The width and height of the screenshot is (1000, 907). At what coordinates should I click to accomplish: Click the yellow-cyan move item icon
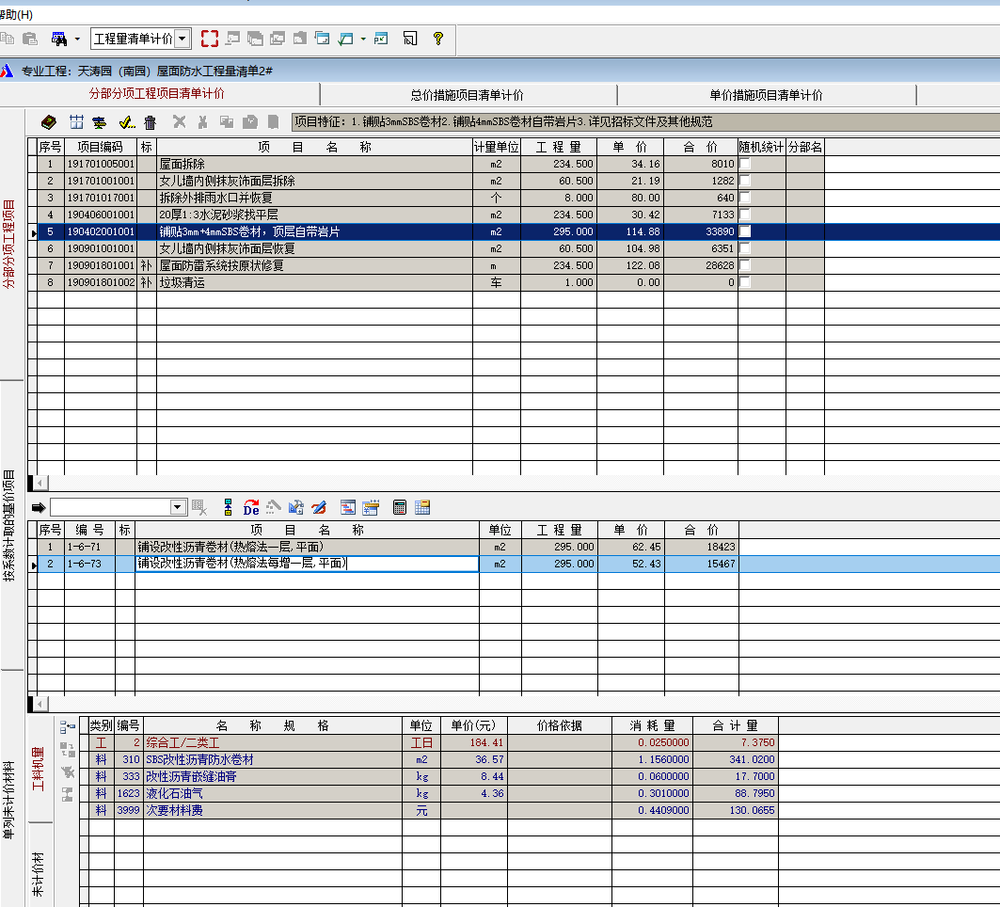click(228, 508)
